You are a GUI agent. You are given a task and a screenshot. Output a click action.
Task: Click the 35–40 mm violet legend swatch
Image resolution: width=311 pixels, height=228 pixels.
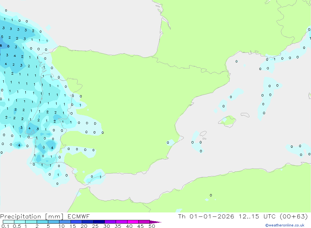122,222
